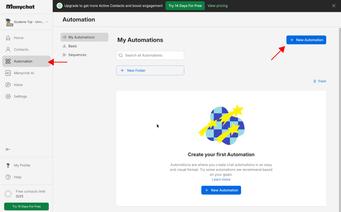Click the checkered stars illustration
Viewport: 341px width, 212px height.
pos(221,125)
